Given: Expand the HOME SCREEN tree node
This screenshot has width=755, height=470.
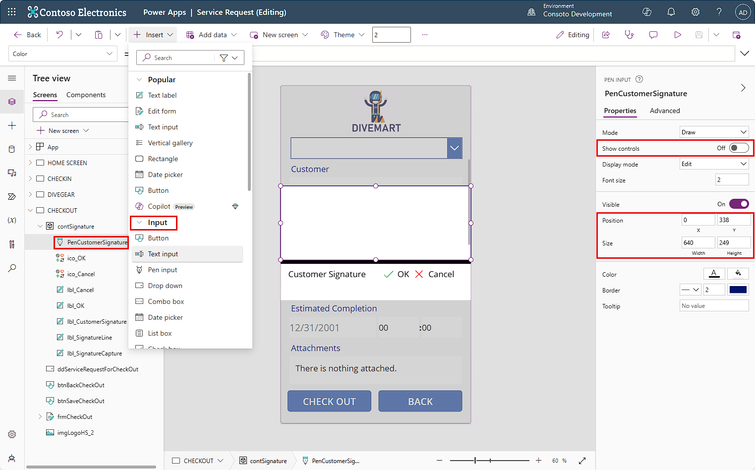Looking at the screenshot, I should (30, 163).
